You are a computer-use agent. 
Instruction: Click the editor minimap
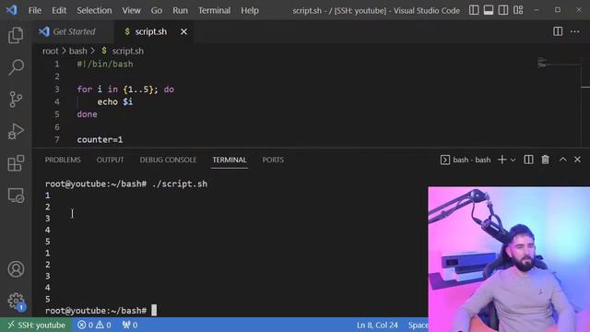pos(558,64)
